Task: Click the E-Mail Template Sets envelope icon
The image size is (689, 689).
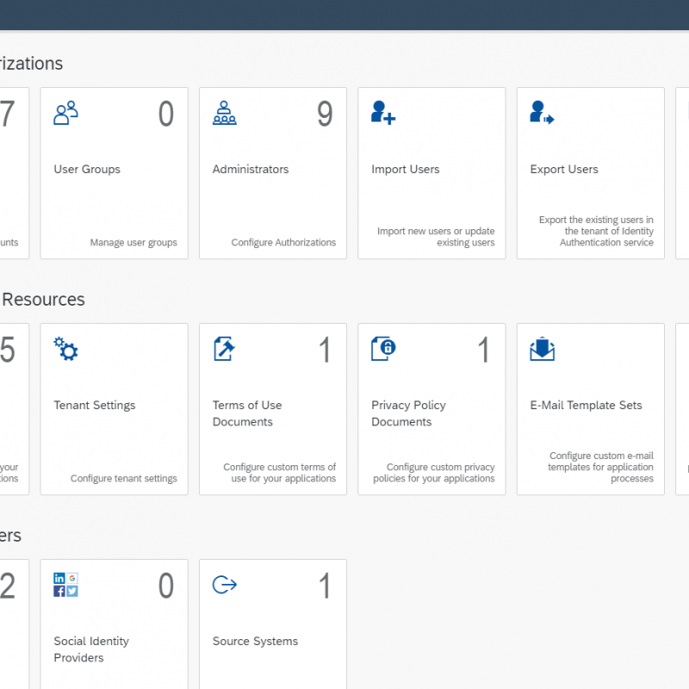Action: tap(542, 349)
